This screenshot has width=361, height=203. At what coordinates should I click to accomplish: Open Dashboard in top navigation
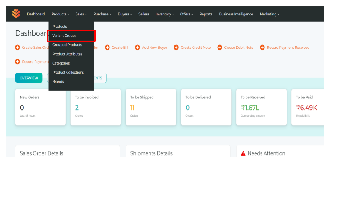[36, 14]
